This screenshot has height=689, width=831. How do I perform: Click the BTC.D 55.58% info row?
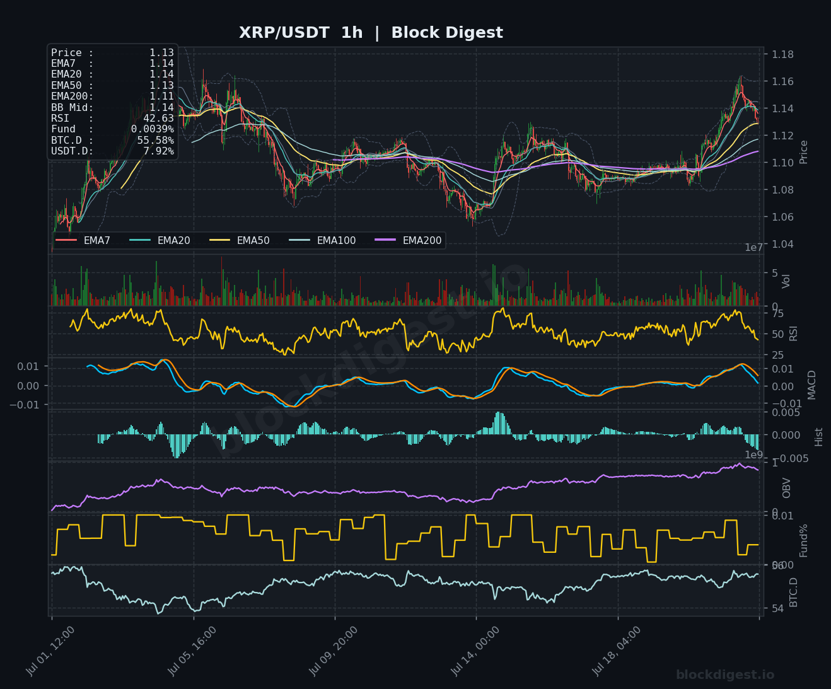(112, 141)
